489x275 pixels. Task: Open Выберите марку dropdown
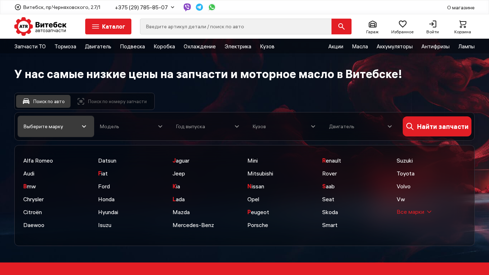pyautogui.click(x=56, y=126)
